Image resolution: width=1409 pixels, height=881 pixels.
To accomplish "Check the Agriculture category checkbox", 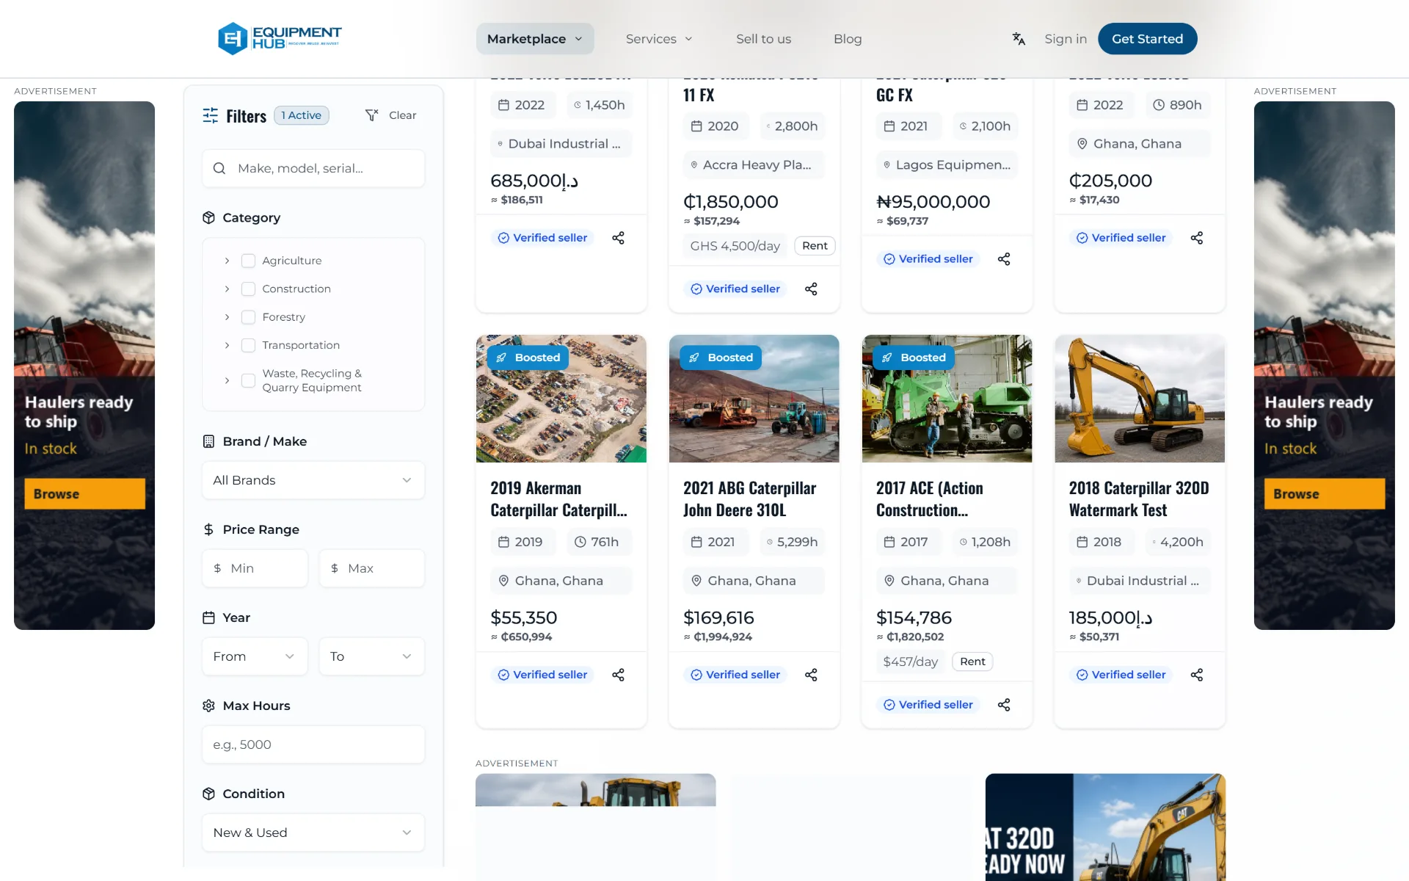I will pyautogui.click(x=248, y=261).
